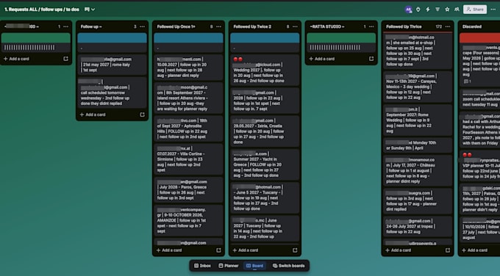Switch to the Planner tab
The width and height of the screenshot is (500, 276).
coord(229,266)
